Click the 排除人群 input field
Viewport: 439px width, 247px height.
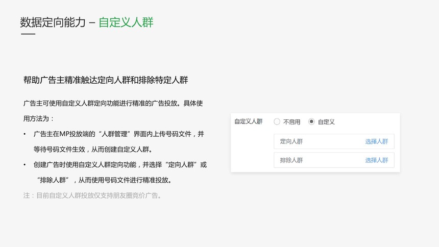point(334,160)
